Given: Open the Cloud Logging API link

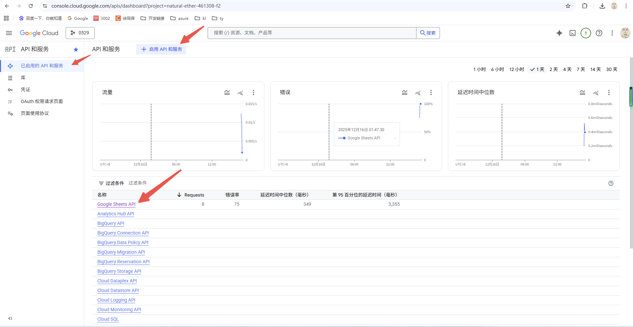Looking at the screenshot, I should (x=117, y=300).
